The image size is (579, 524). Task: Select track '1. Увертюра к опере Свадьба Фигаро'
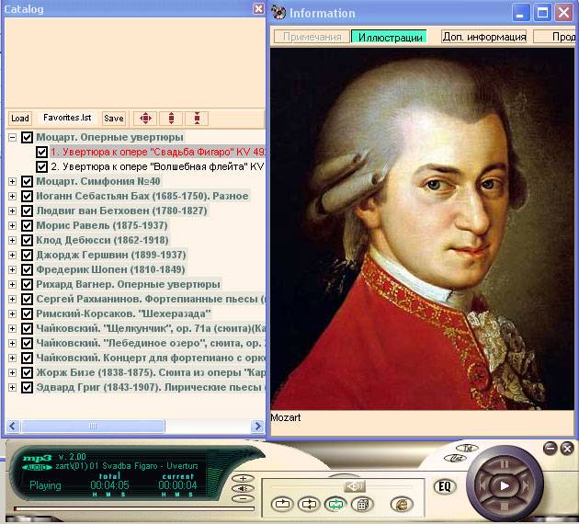coord(158,152)
